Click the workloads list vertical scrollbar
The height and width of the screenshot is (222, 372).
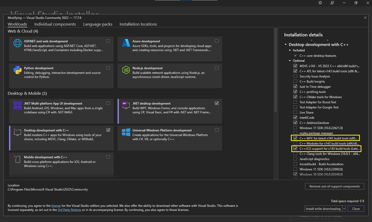[275, 70]
